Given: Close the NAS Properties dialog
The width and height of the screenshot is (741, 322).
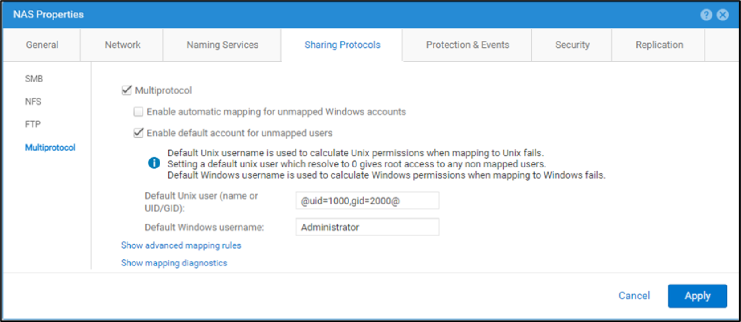Looking at the screenshot, I should [x=723, y=15].
